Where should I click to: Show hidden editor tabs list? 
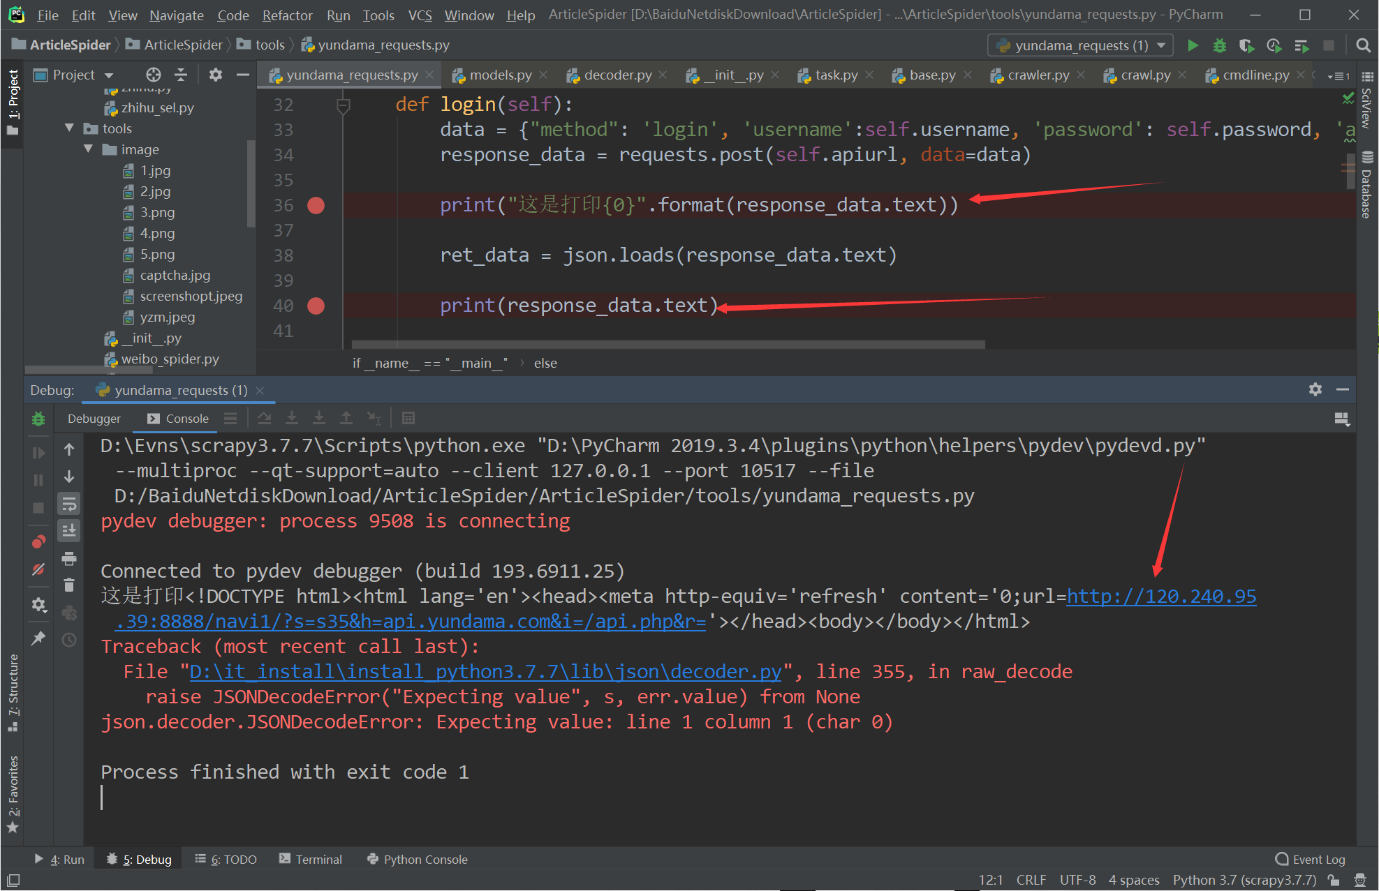pyautogui.click(x=1339, y=75)
